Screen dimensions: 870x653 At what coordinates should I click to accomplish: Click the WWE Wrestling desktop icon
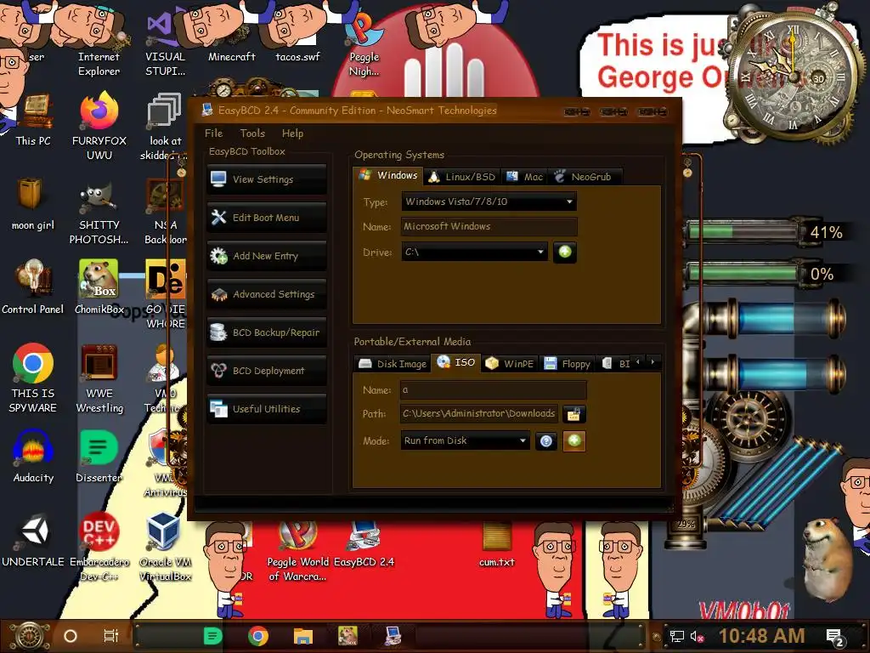click(99, 378)
